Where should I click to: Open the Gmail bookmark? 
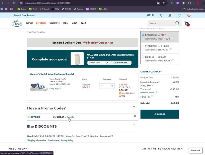tap(45, 9)
